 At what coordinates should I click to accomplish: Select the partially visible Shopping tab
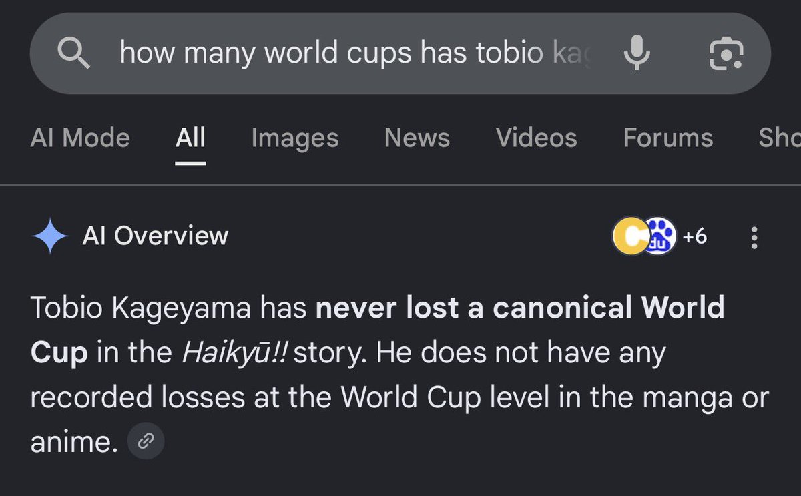[780, 138]
